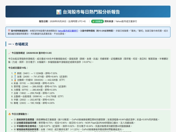Click the silver medal icon beside 友達
This screenshot has height=132, width=176.
15,77
